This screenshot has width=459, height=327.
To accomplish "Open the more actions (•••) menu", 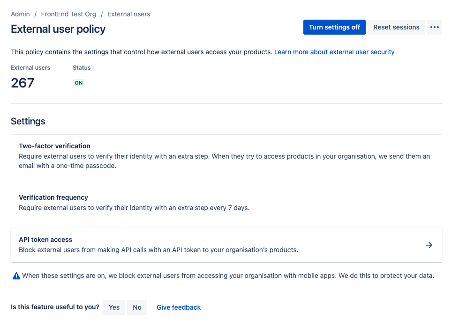I will click(434, 27).
